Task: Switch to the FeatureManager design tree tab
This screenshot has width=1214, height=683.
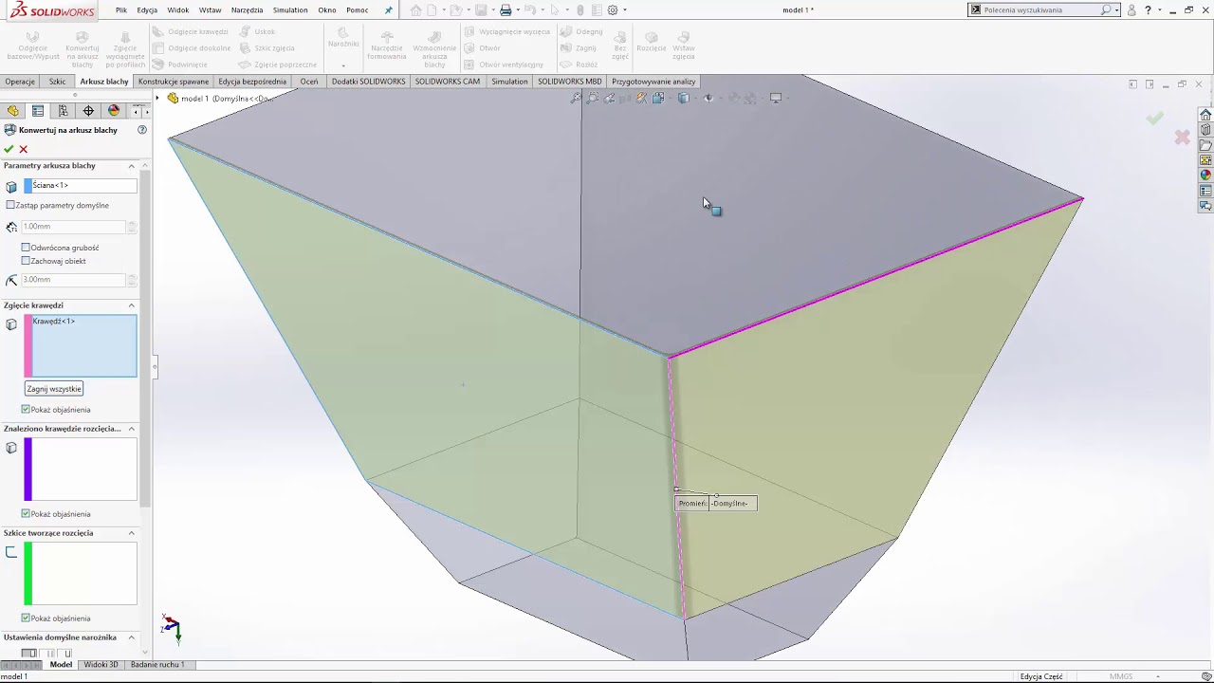Action: tap(13, 111)
